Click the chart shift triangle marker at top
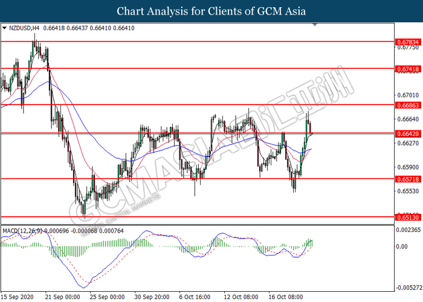423x302 pixels. (x=315, y=25)
